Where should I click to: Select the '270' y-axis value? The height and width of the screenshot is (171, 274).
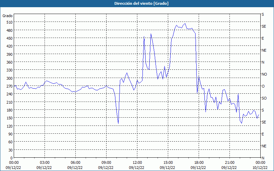pos(10,87)
